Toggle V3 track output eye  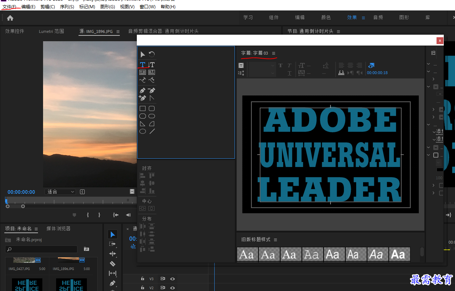pos(172,279)
